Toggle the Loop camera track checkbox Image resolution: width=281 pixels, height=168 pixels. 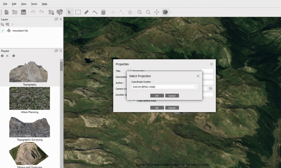tap(134, 101)
